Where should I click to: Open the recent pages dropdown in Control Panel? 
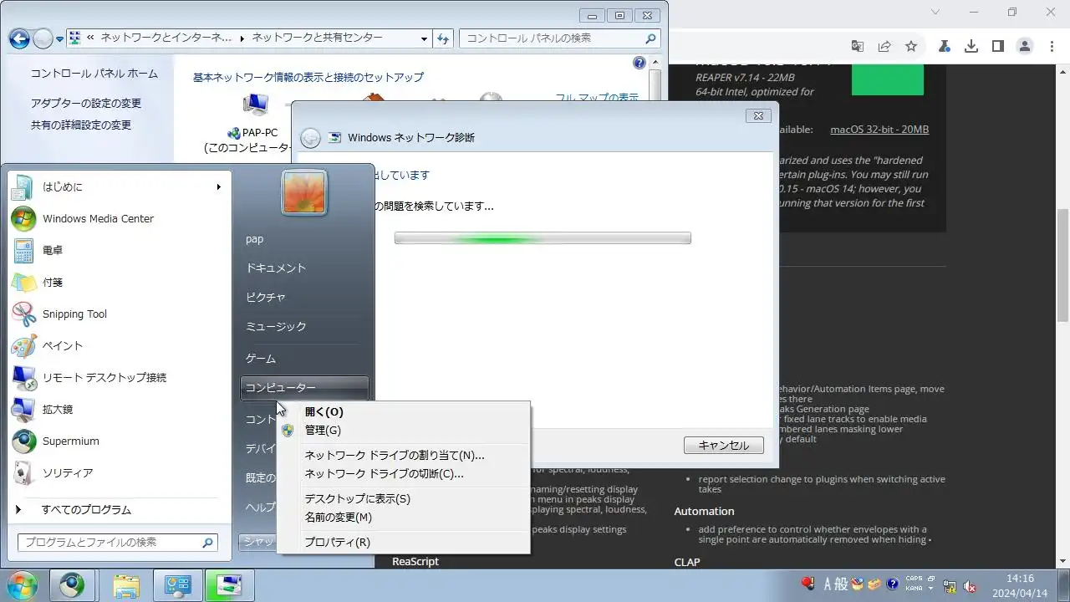(x=60, y=38)
